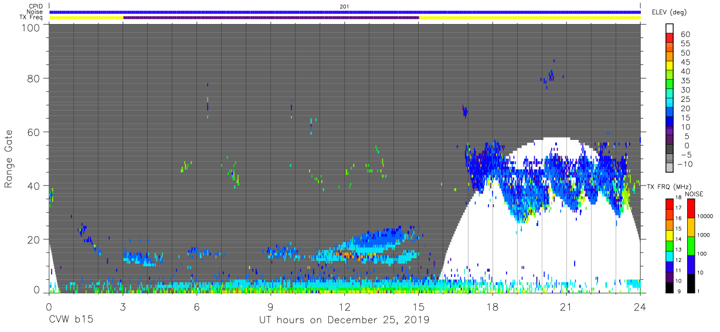Select the red 55–60 elevation swatch

pyautogui.click(x=670, y=39)
